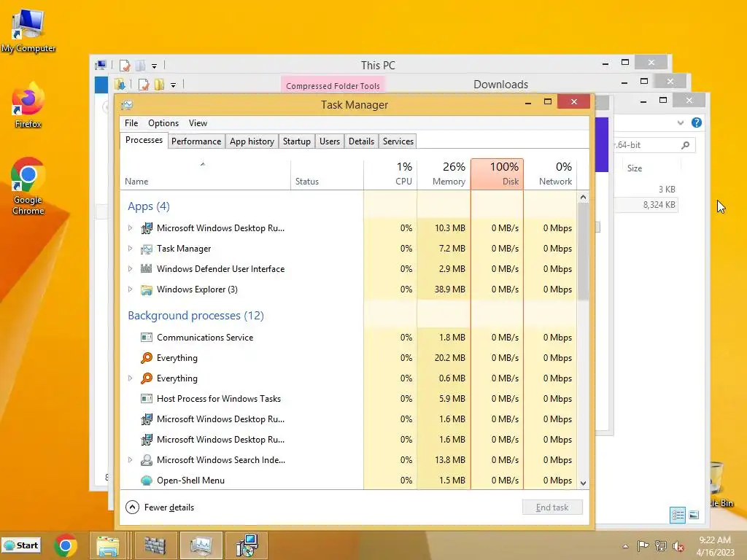Open the Desktop Runtime installer taskbar icon
Viewport: 747px width, 560px height.
[x=247, y=545]
